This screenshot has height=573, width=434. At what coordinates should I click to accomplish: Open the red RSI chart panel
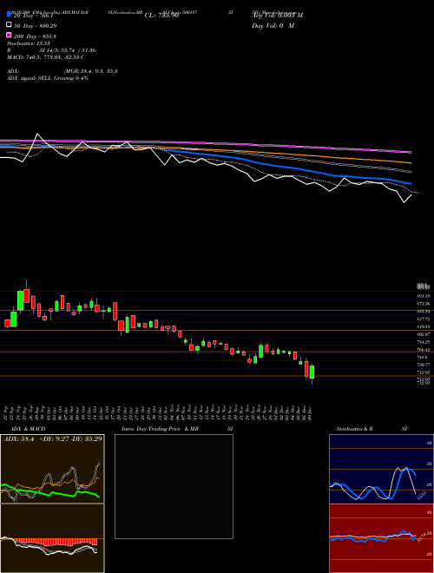click(x=381, y=538)
